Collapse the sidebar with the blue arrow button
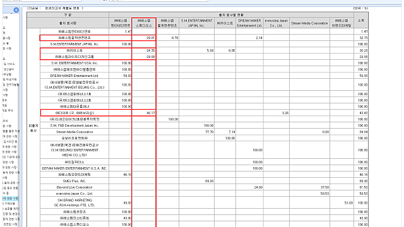The height and width of the screenshot is (227, 404). coord(16,10)
